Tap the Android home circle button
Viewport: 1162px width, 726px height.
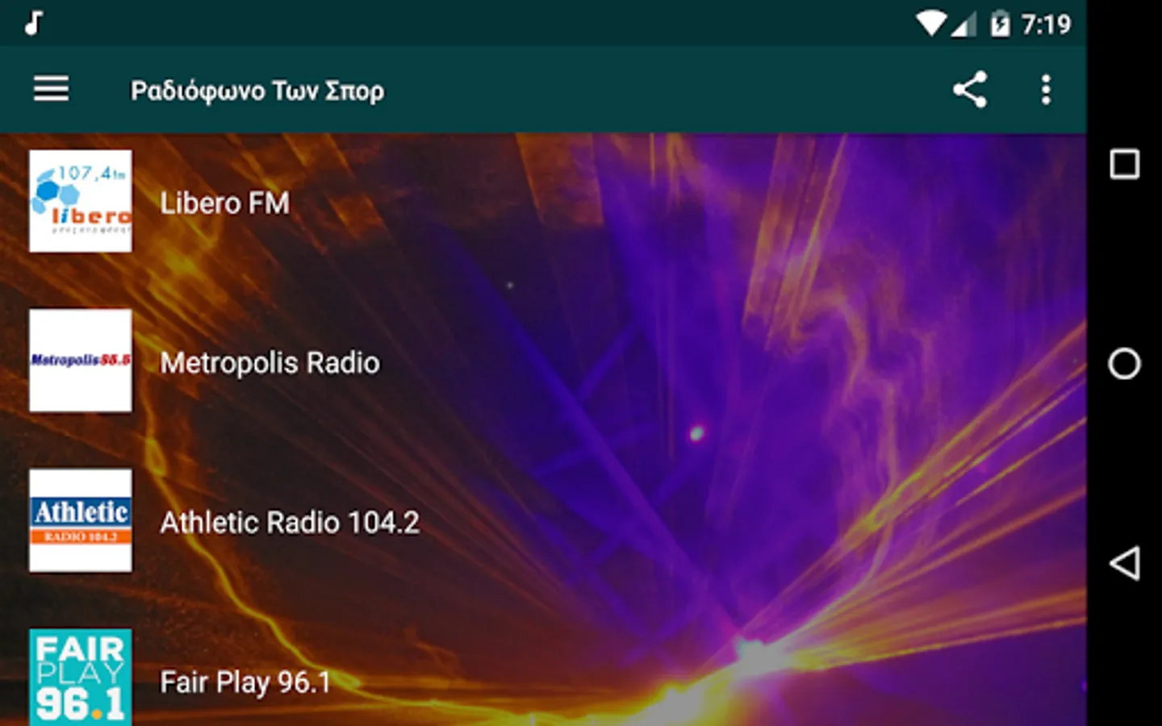click(x=1125, y=364)
